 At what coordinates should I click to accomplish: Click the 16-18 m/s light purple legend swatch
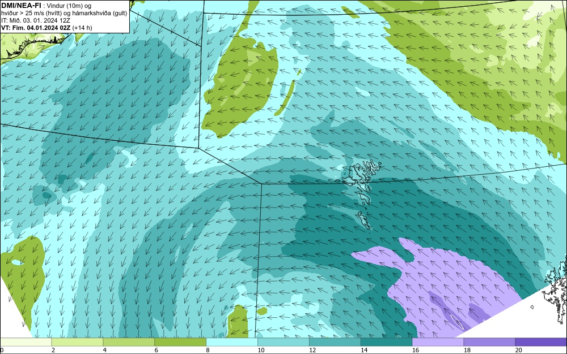(x=438, y=342)
